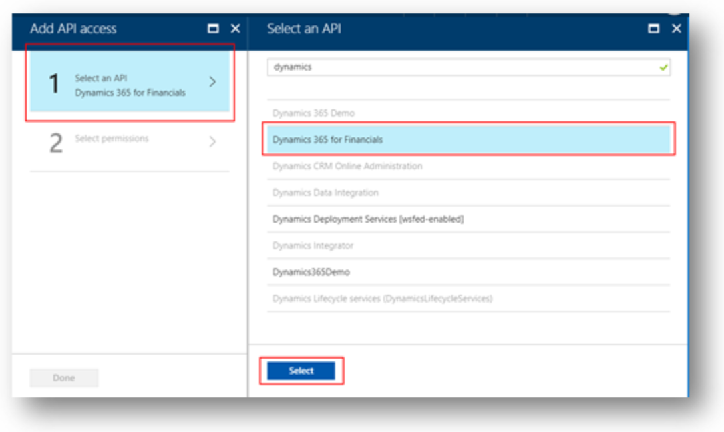Expand the Select permissions chevron arrow
Image resolution: width=724 pixels, height=432 pixels.
[212, 141]
